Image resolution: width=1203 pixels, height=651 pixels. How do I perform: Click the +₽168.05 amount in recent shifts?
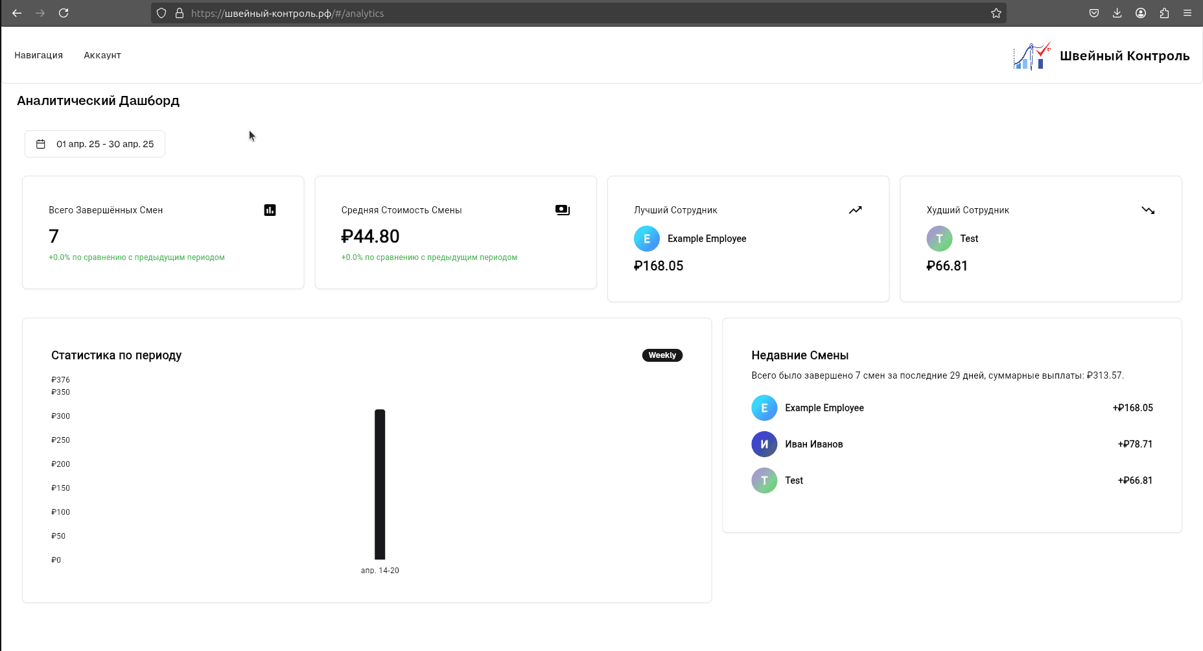1133,408
